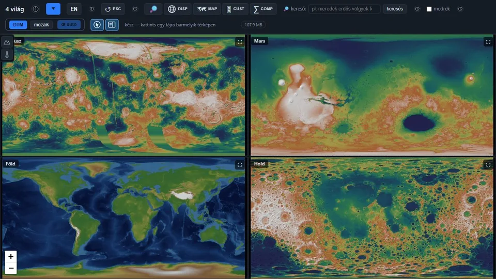Click the magnifier tool button in toolbar

click(x=153, y=9)
